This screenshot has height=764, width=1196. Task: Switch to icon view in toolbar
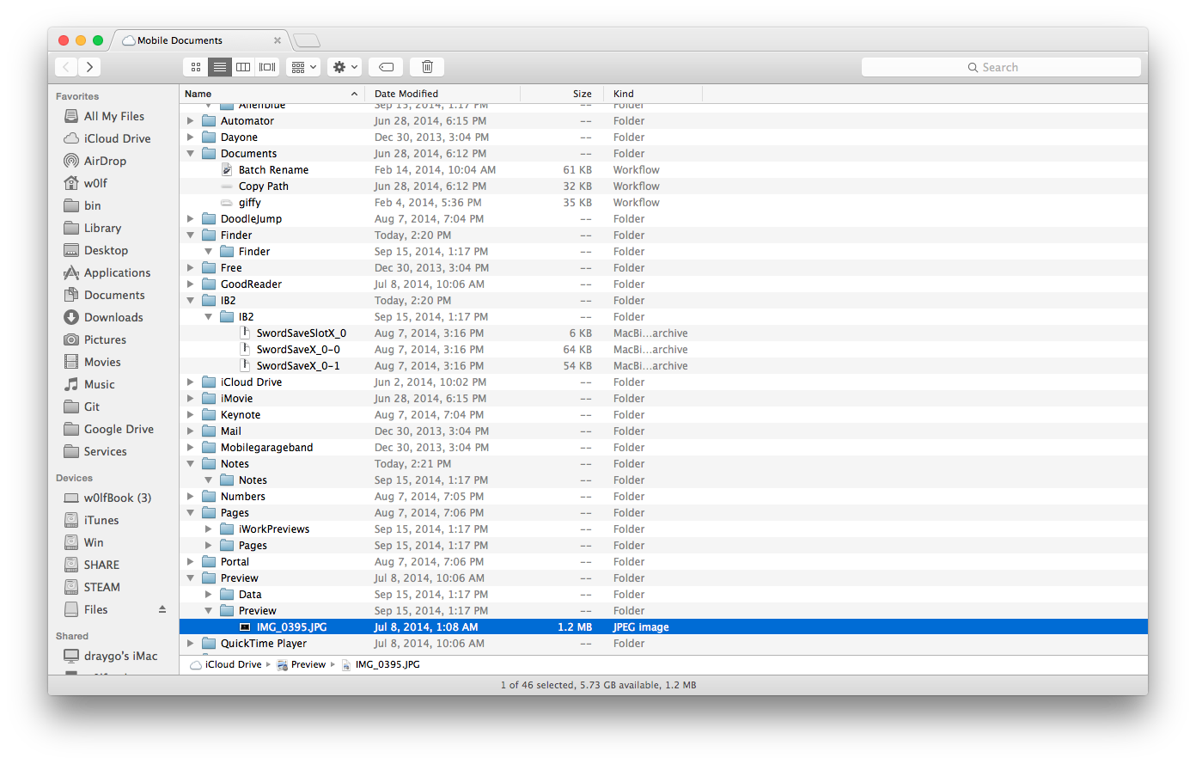[196, 67]
